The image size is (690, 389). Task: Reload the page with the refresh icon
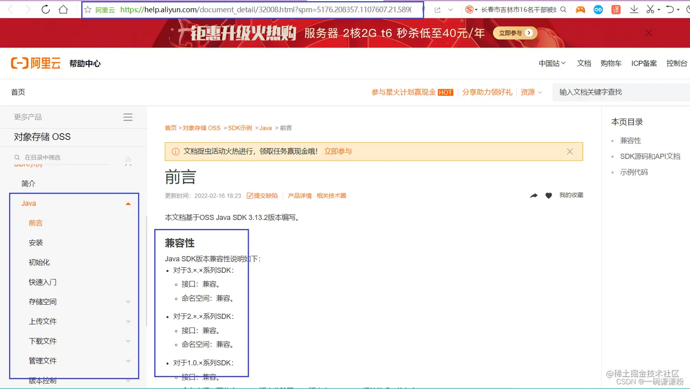pyautogui.click(x=46, y=9)
